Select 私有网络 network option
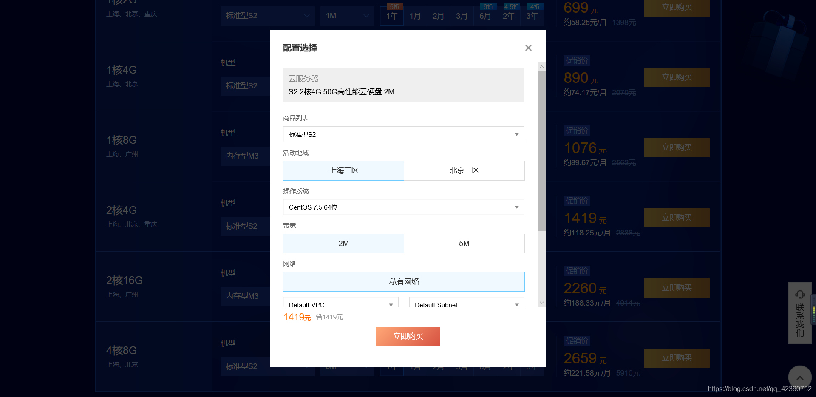The width and height of the screenshot is (816, 397). (x=404, y=282)
